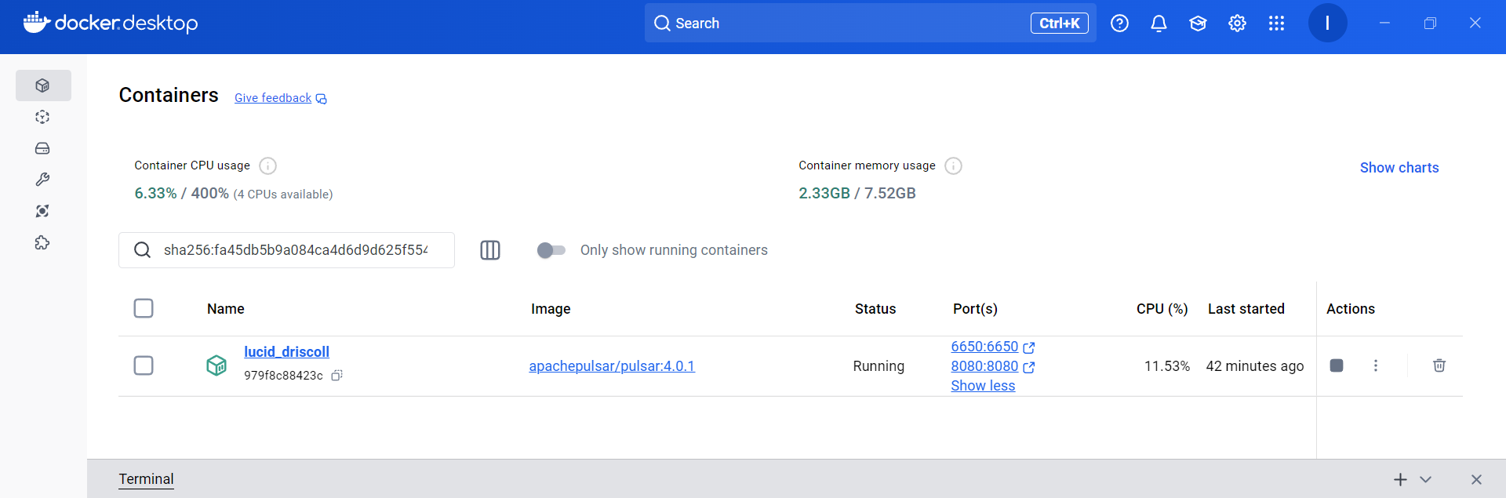Click the 42 minutes ago value

(x=1255, y=366)
